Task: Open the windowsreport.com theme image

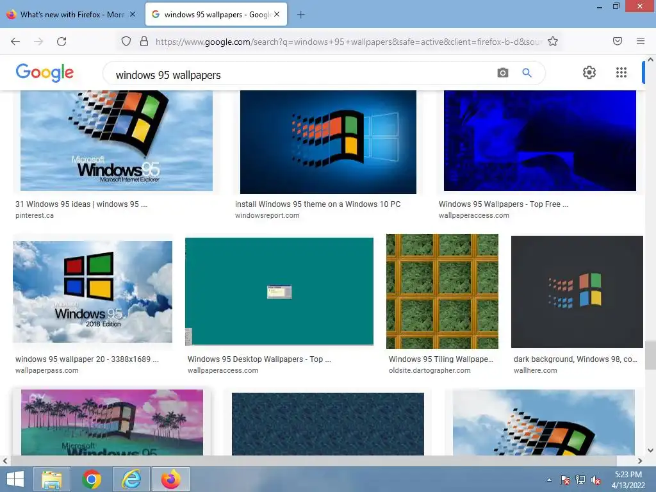Action: point(328,142)
